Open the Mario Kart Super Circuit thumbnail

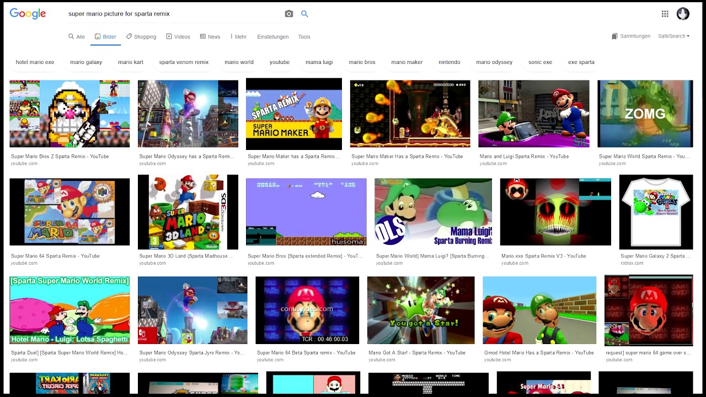69,384
